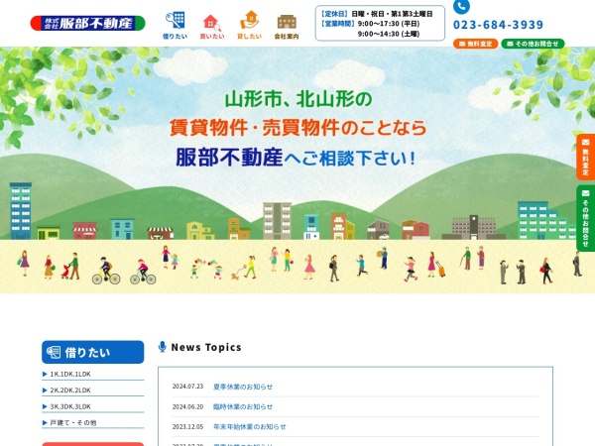Click the envelope icon on その他お問合せ side tab
The height and width of the screenshot is (446, 595).
point(585,193)
